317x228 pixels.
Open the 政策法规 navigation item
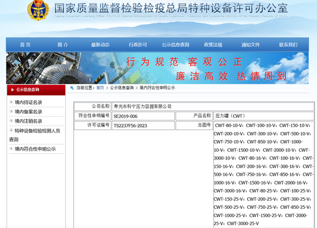(x=213, y=45)
